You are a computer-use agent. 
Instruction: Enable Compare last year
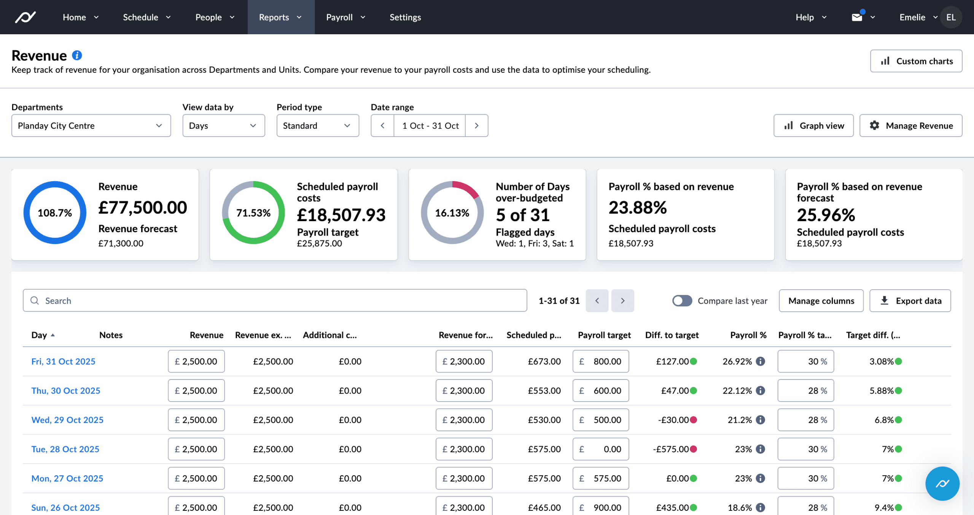pos(682,300)
